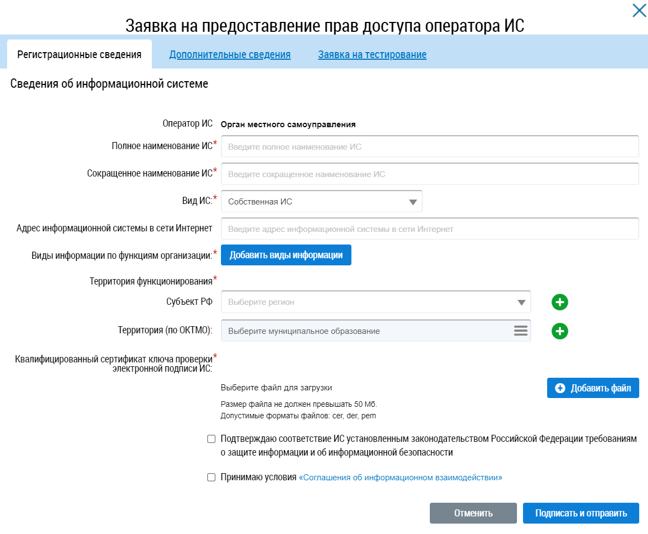Click green plus next to Территория (по ОКТМО)

tap(560, 331)
